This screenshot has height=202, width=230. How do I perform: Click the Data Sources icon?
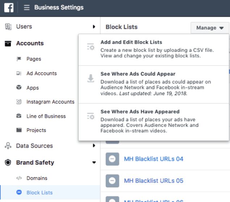pos(8,146)
